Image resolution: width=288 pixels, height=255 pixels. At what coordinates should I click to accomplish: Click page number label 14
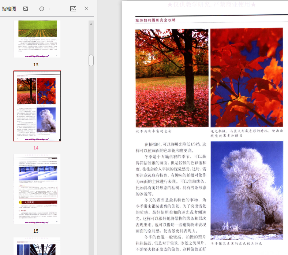(36, 148)
